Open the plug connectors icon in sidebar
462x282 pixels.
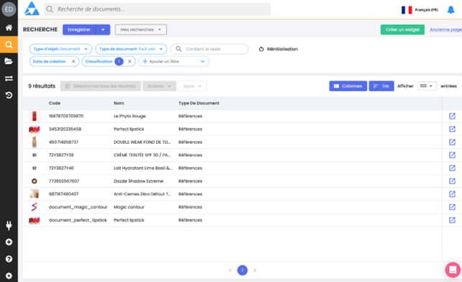pos(9,225)
